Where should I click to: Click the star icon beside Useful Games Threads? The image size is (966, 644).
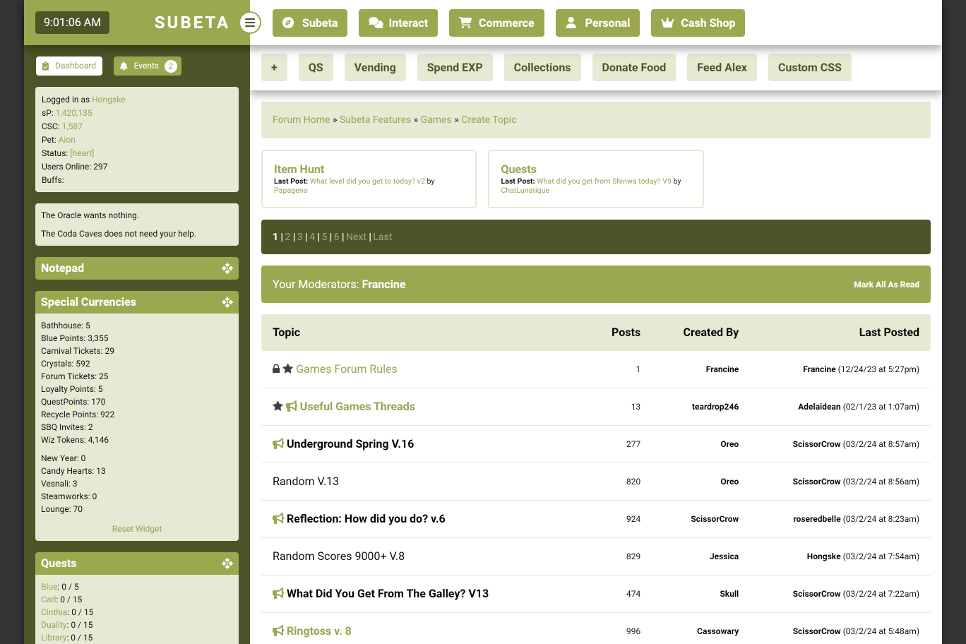[x=278, y=406]
